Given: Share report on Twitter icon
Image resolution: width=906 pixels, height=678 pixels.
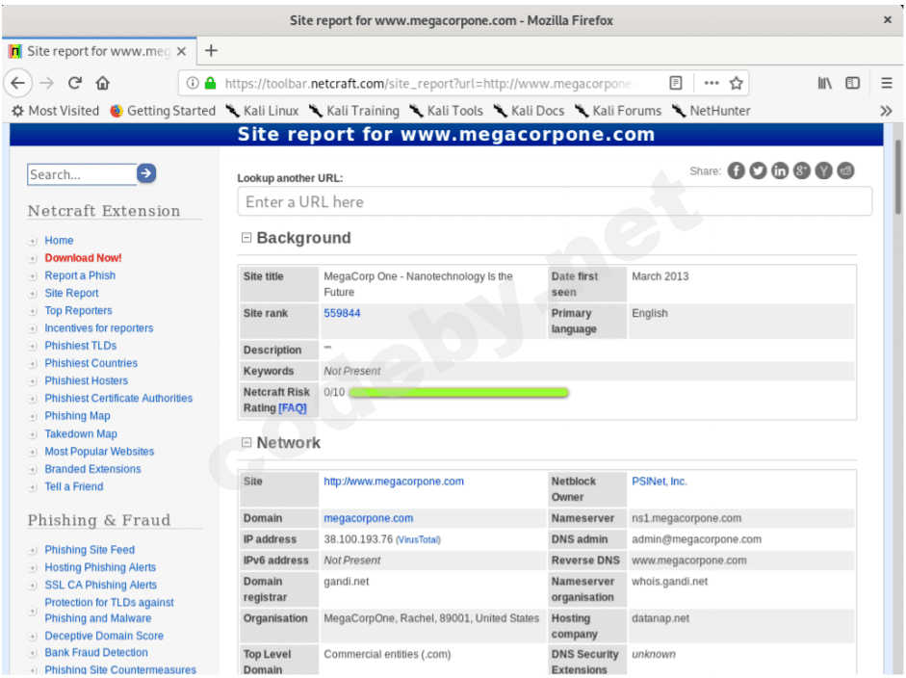Looking at the screenshot, I should [x=758, y=170].
